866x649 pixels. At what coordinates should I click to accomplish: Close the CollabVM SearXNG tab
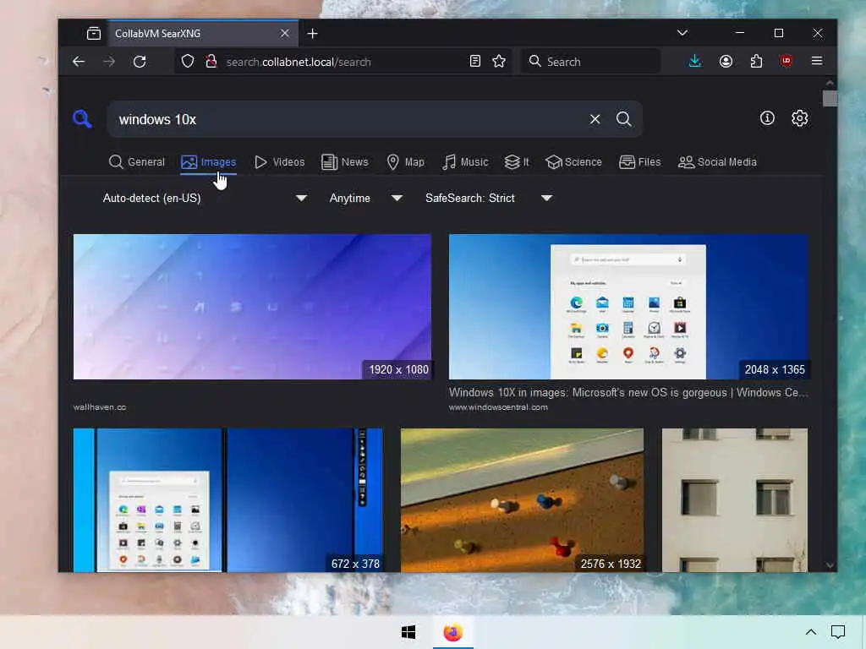tap(284, 34)
